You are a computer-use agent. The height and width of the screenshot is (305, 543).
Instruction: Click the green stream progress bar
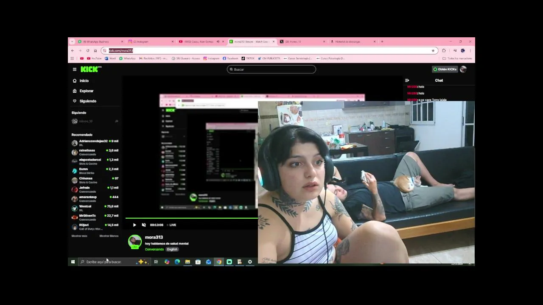point(191,218)
